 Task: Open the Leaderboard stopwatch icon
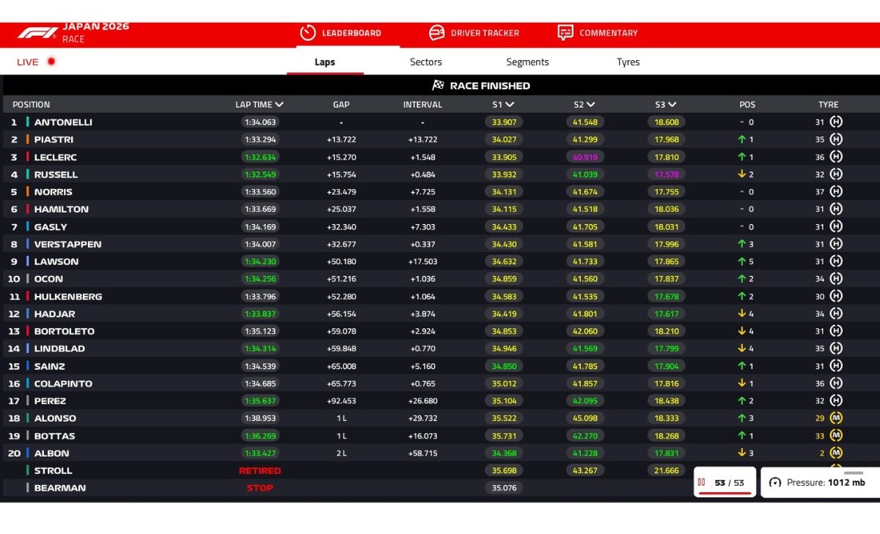tap(307, 33)
